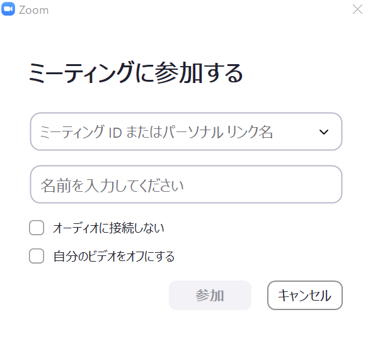
Task: Click into the 名前を入力してください name field
Action: [x=186, y=184]
